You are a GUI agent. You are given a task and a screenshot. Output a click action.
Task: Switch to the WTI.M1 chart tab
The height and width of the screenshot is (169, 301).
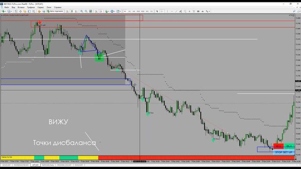[x=35, y=165]
